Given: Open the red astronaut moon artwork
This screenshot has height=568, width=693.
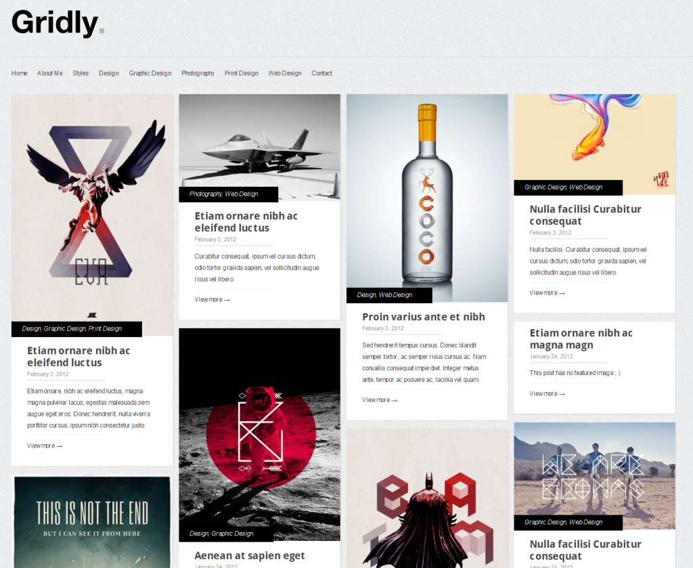Looking at the screenshot, I should click(x=259, y=434).
